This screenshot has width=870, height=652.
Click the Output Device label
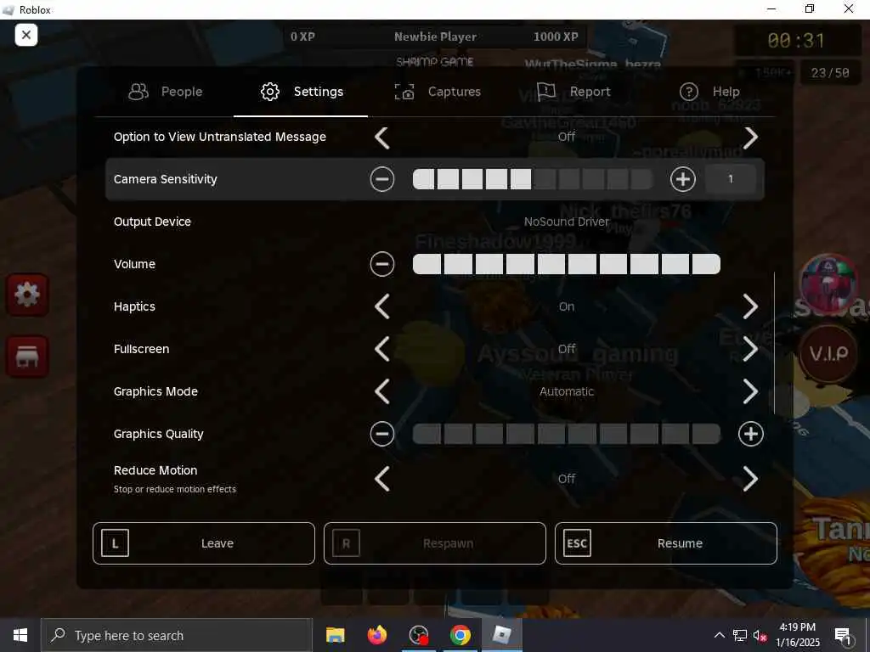click(152, 222)
